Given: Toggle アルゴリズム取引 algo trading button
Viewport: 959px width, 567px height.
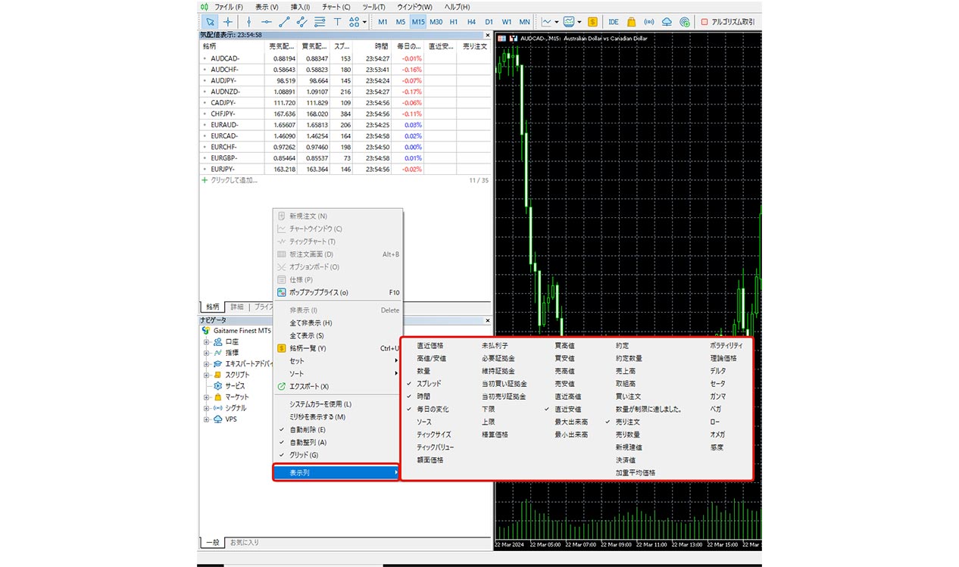Looking at the screenshot, I should tap(727, 22).
